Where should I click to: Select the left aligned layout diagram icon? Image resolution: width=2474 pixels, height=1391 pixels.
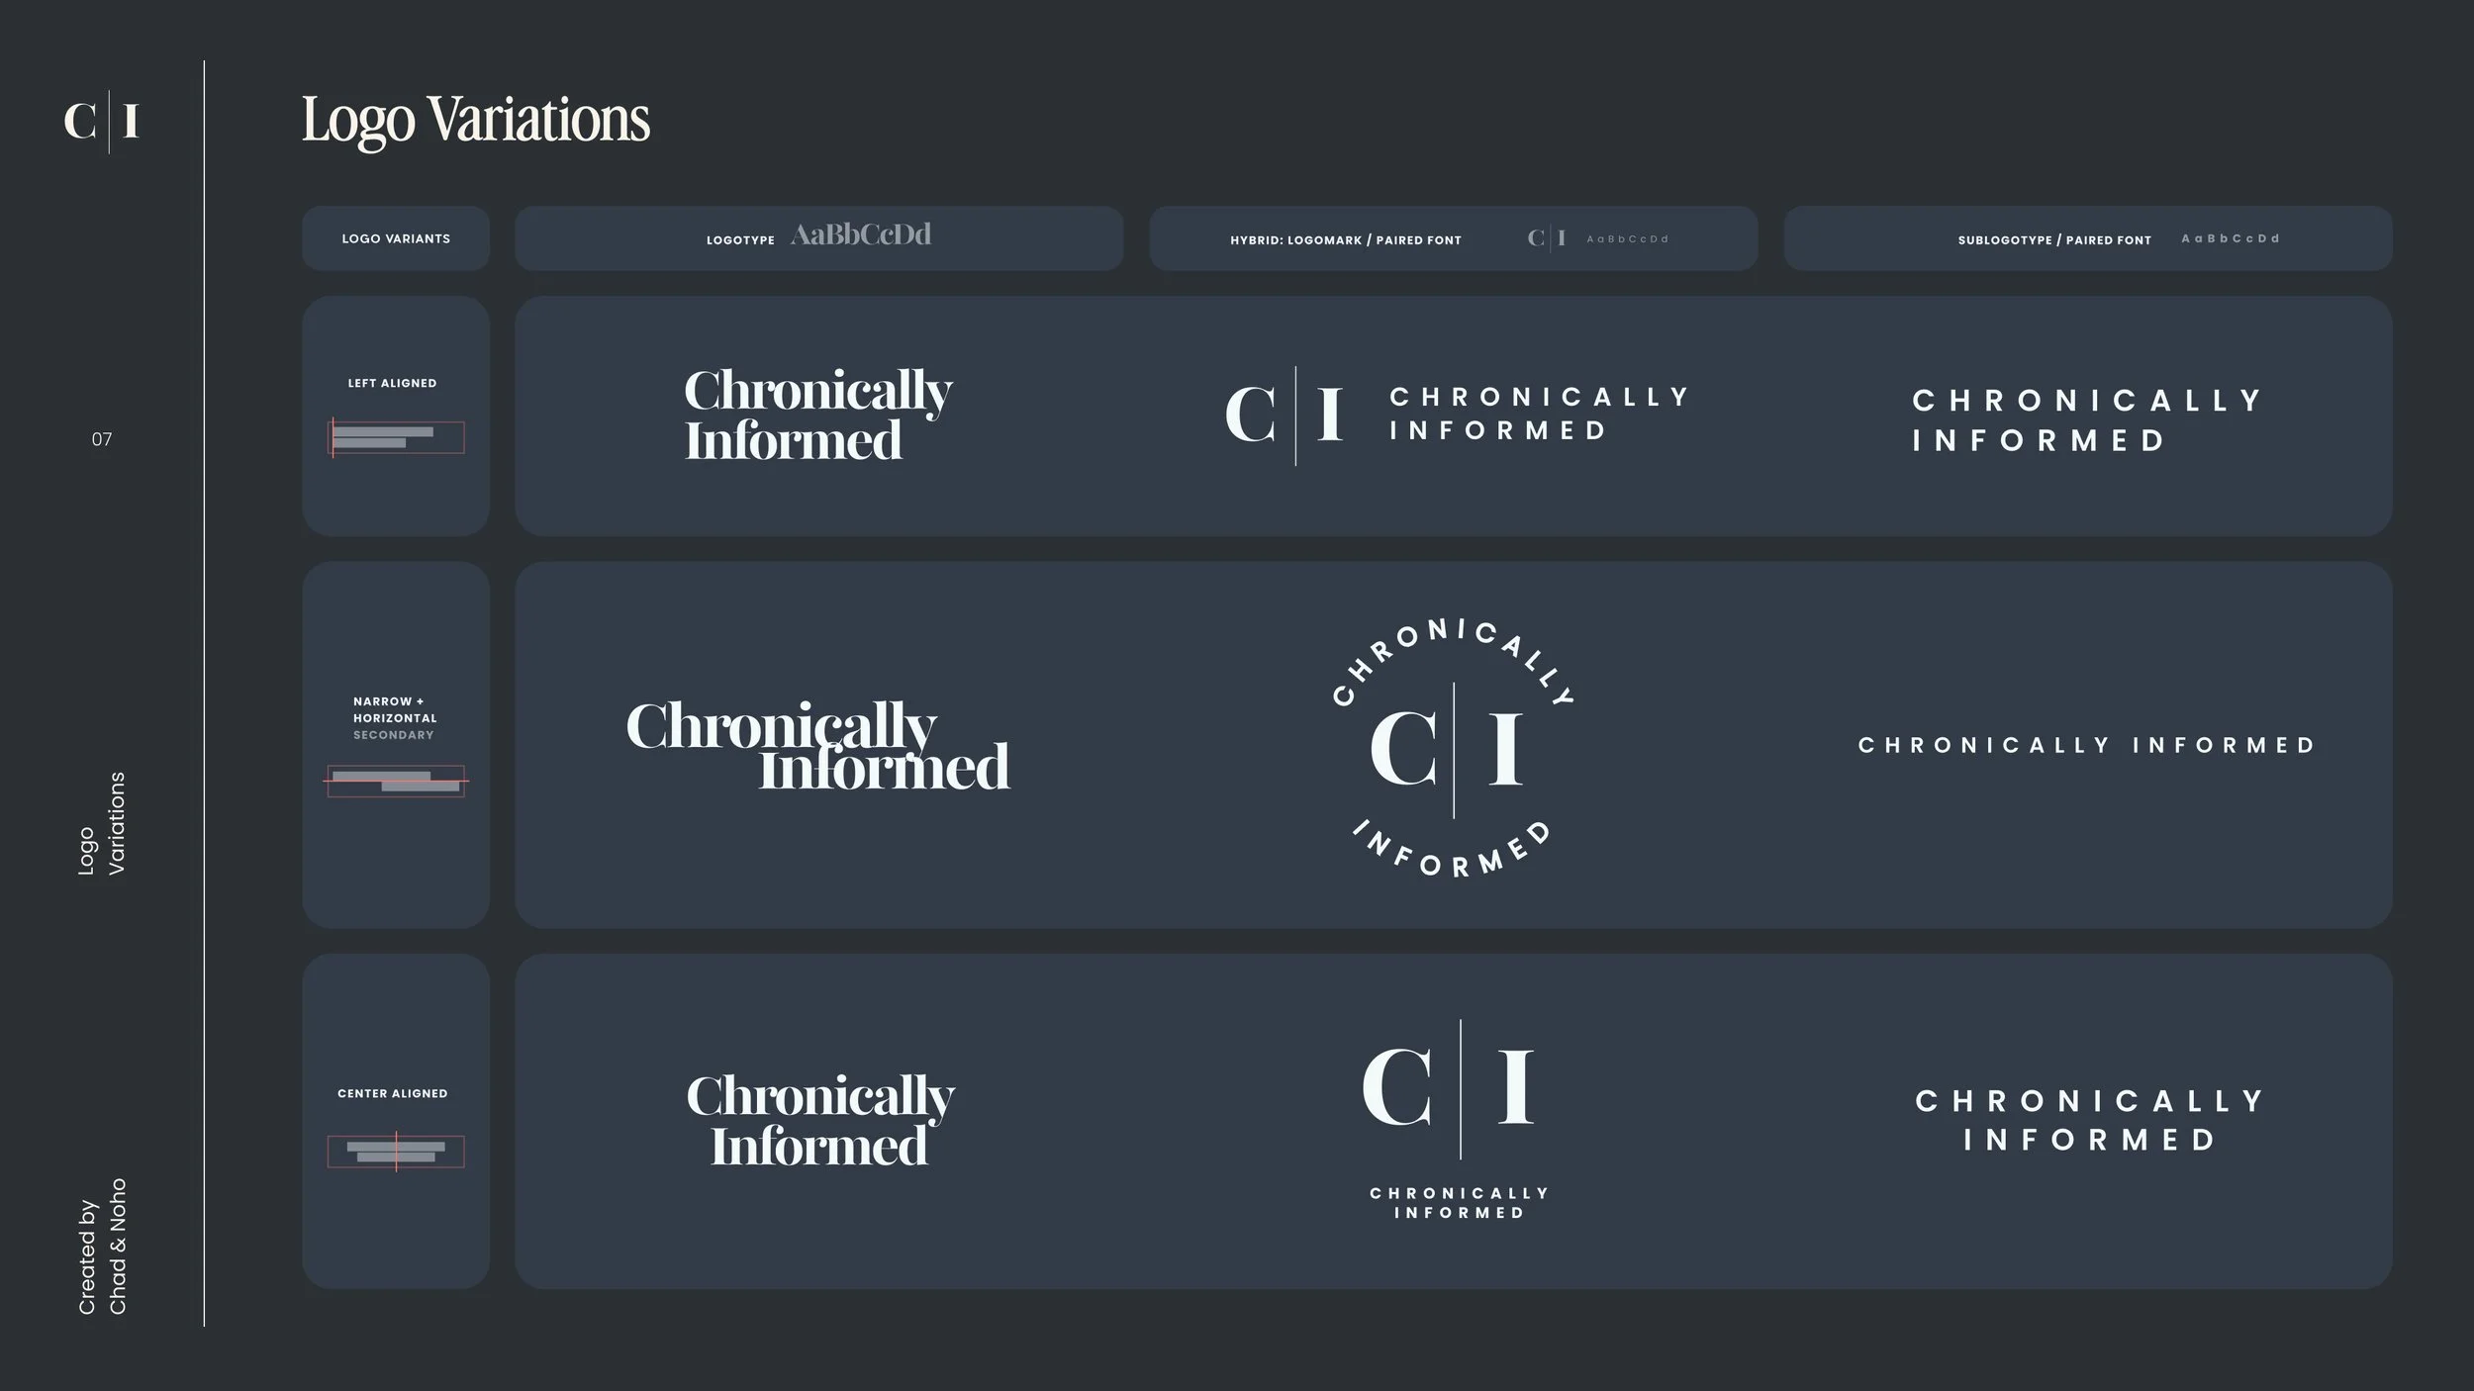(x=396, y=437)
